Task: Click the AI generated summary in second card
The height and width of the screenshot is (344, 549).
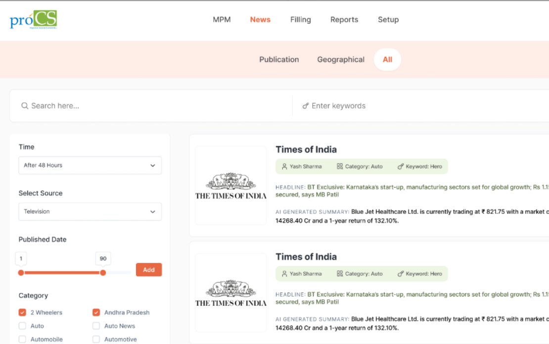Action: point(412,323)
